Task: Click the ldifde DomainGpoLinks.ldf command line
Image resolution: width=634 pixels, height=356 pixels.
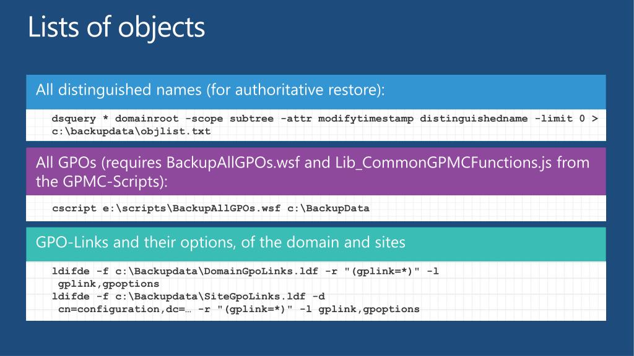Action: (x=245, y=271)
